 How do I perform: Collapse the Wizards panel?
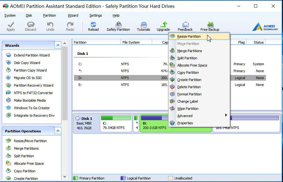coord(58,45)
